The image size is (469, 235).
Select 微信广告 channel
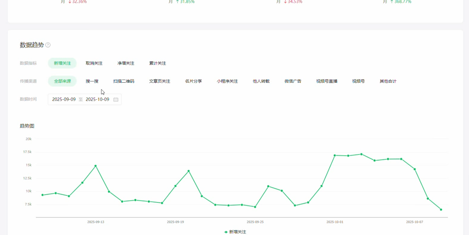pyautogui.click(x=293, y=81)
